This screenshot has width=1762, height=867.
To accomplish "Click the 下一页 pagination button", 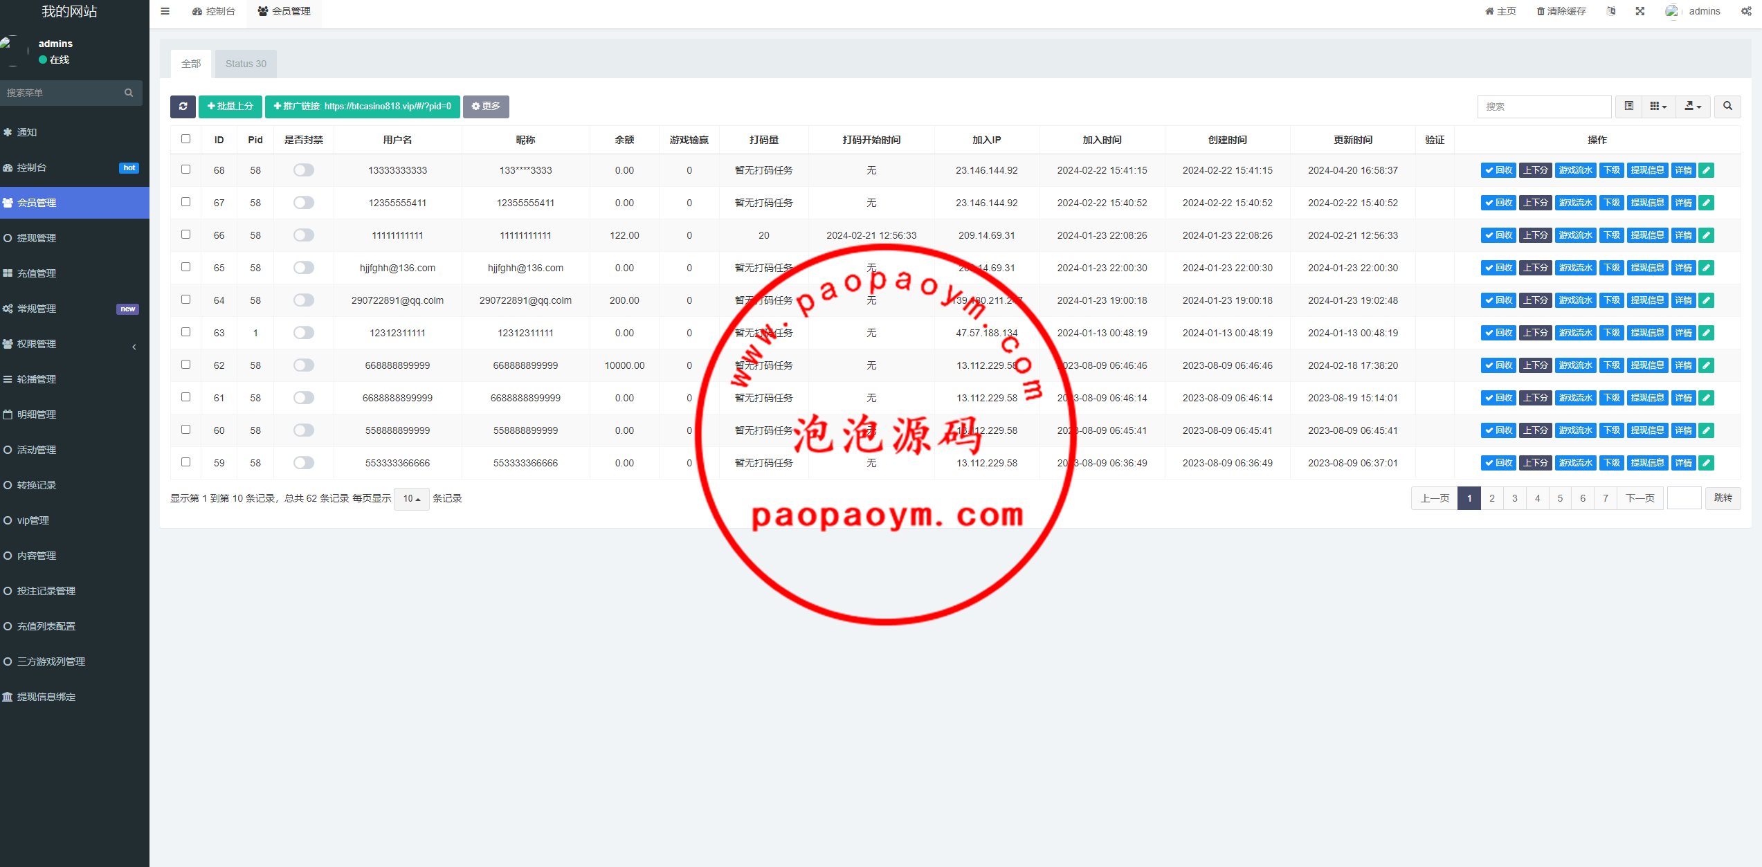I will (x=1640, y=498).
